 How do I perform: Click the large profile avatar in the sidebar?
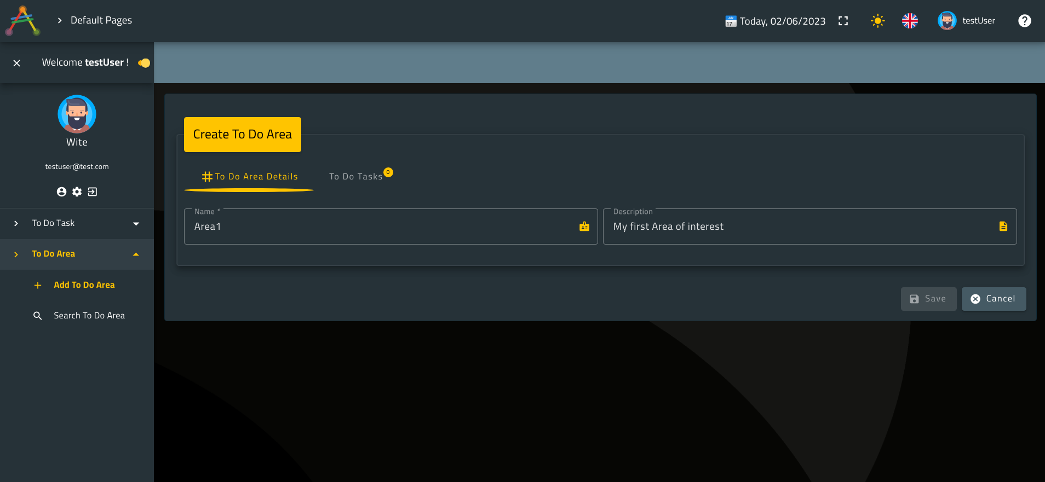coord(77,114)
